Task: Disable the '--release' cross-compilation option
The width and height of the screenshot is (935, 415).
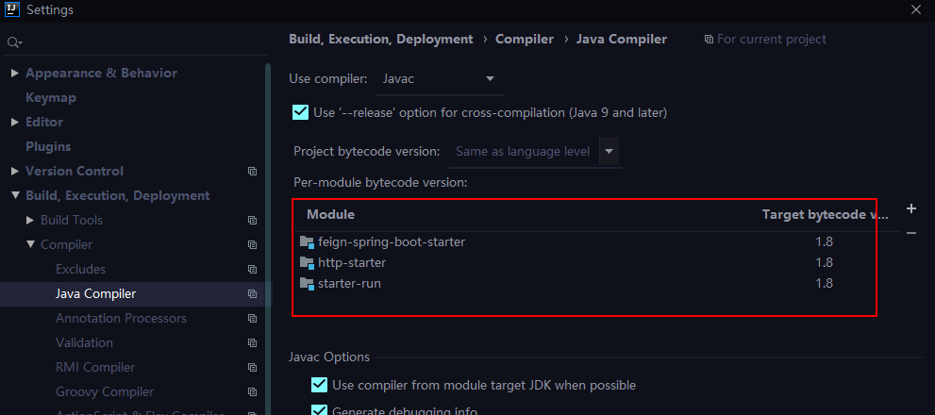Action: tap(301, 113)
